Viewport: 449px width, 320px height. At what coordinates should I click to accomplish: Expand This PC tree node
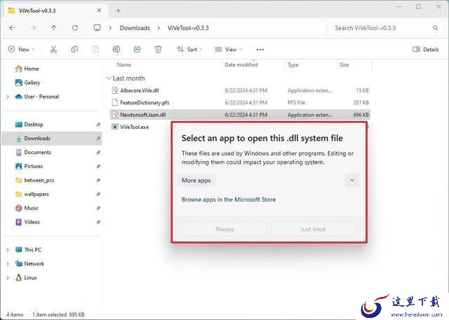pyautogui.click(x=8, y=250)
